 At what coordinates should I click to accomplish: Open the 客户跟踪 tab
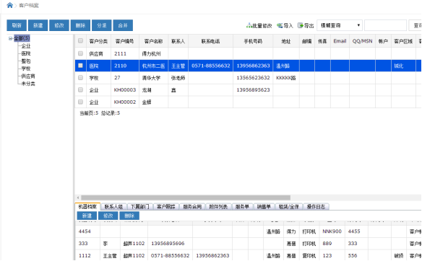(165, 206)
